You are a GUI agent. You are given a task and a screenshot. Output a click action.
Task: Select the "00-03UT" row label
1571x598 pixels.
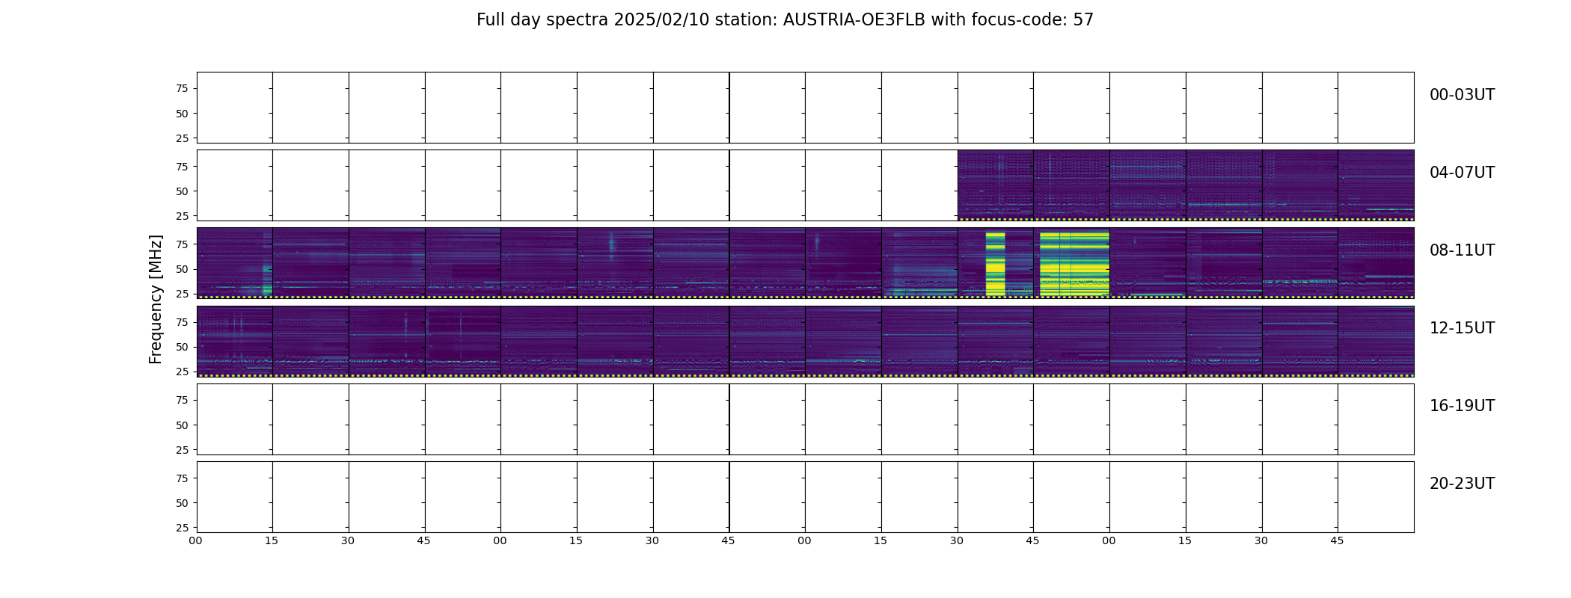coord(1462,95)
